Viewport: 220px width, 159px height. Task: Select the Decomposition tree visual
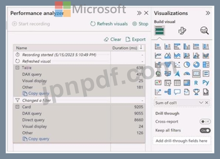click(x=167, y=92)
